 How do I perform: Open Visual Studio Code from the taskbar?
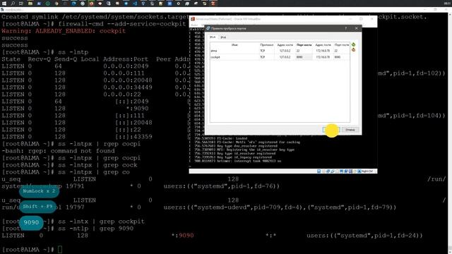pos(135,4)
